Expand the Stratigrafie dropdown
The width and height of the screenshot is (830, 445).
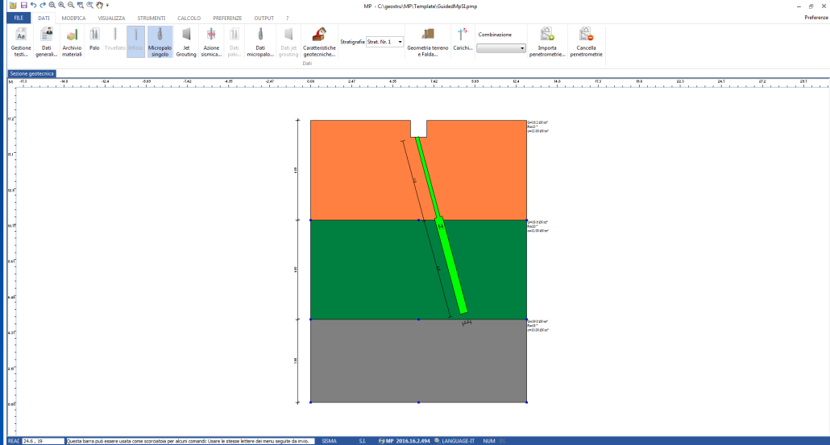click(400, 42)
